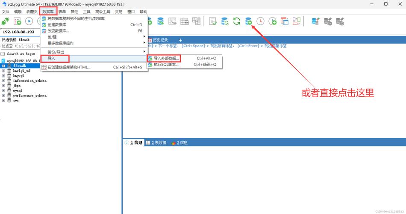
Task: Expand the sys database node
Action: (3, 101)
